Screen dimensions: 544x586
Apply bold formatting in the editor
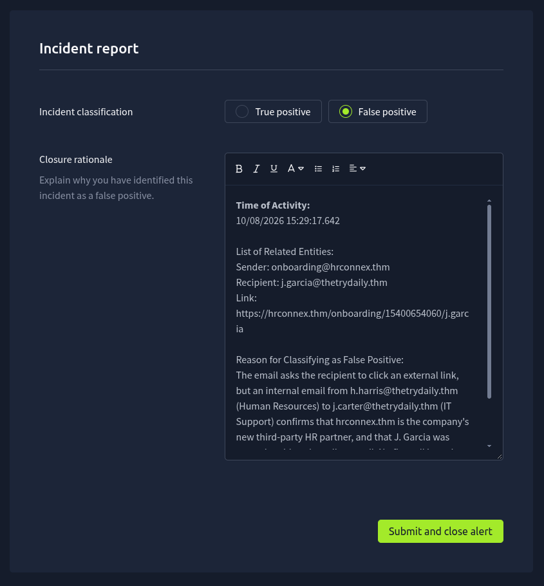[x=239, y=169]
